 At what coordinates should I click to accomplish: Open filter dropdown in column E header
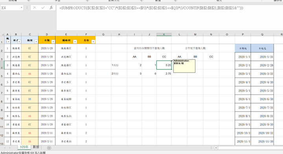tap(75, 42)
